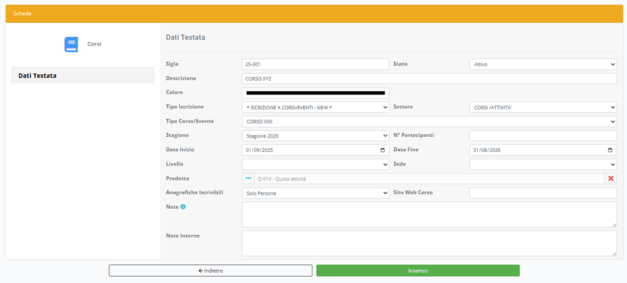Open the Anagrafiche Iscrivibili dropdown
The height and width of the screenshot is (283, 627).
pyautogui.click(x=315, y=193)
